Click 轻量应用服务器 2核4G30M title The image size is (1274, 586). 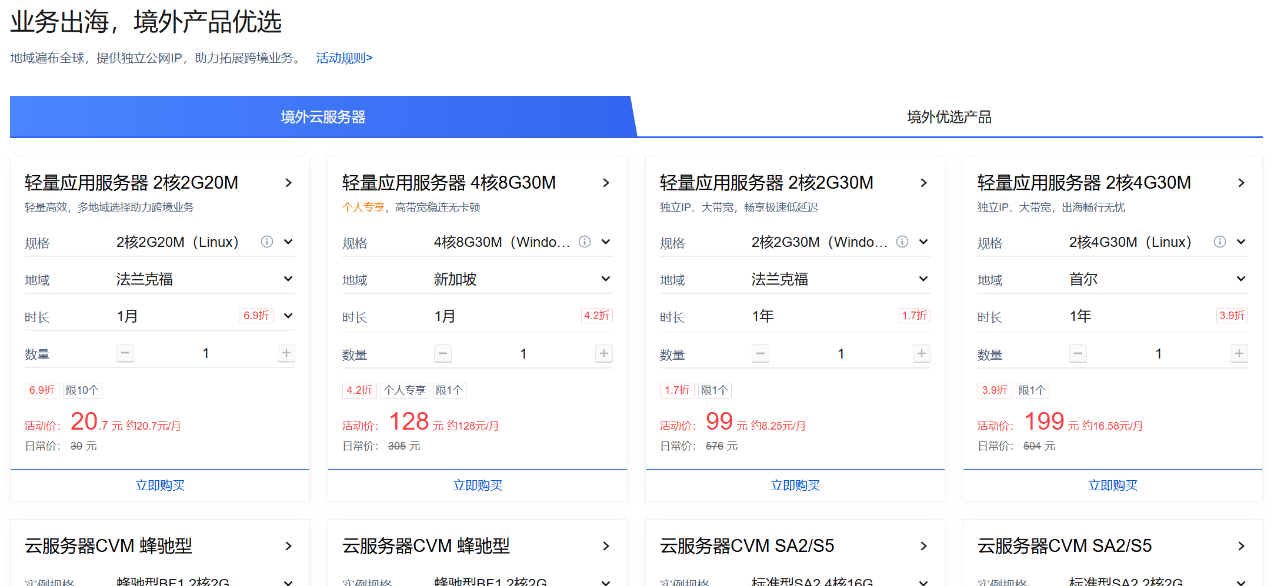1084,183
